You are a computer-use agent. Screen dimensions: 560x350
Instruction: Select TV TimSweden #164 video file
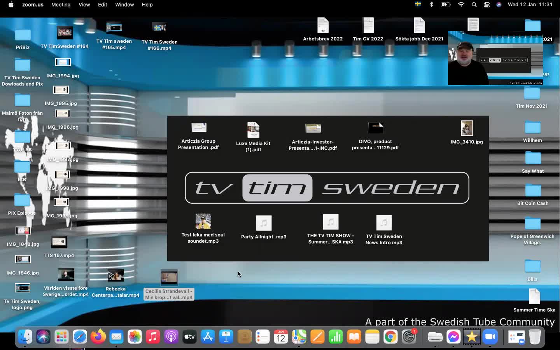[x=65, y=37]
